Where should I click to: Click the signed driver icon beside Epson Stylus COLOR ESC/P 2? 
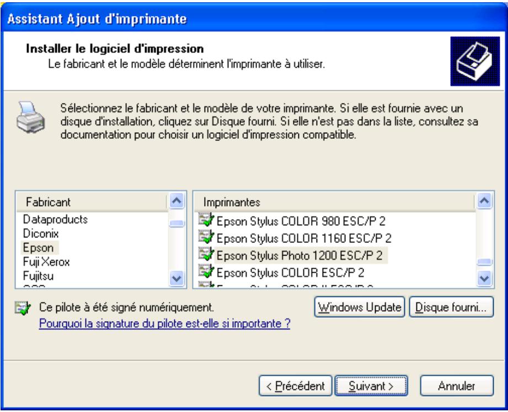click(x=206, y=272)
